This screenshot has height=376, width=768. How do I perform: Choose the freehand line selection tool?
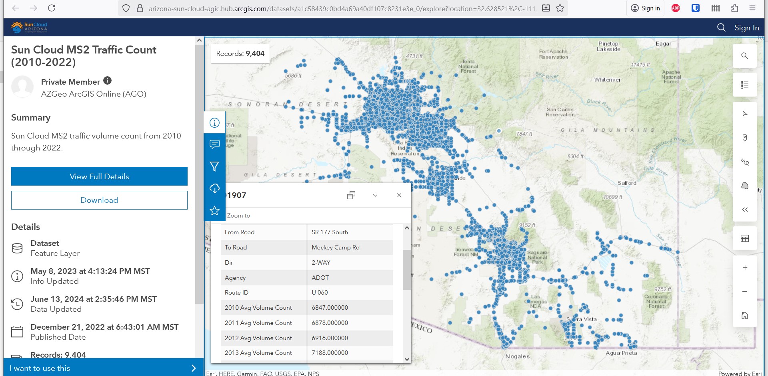click(744, 162)
